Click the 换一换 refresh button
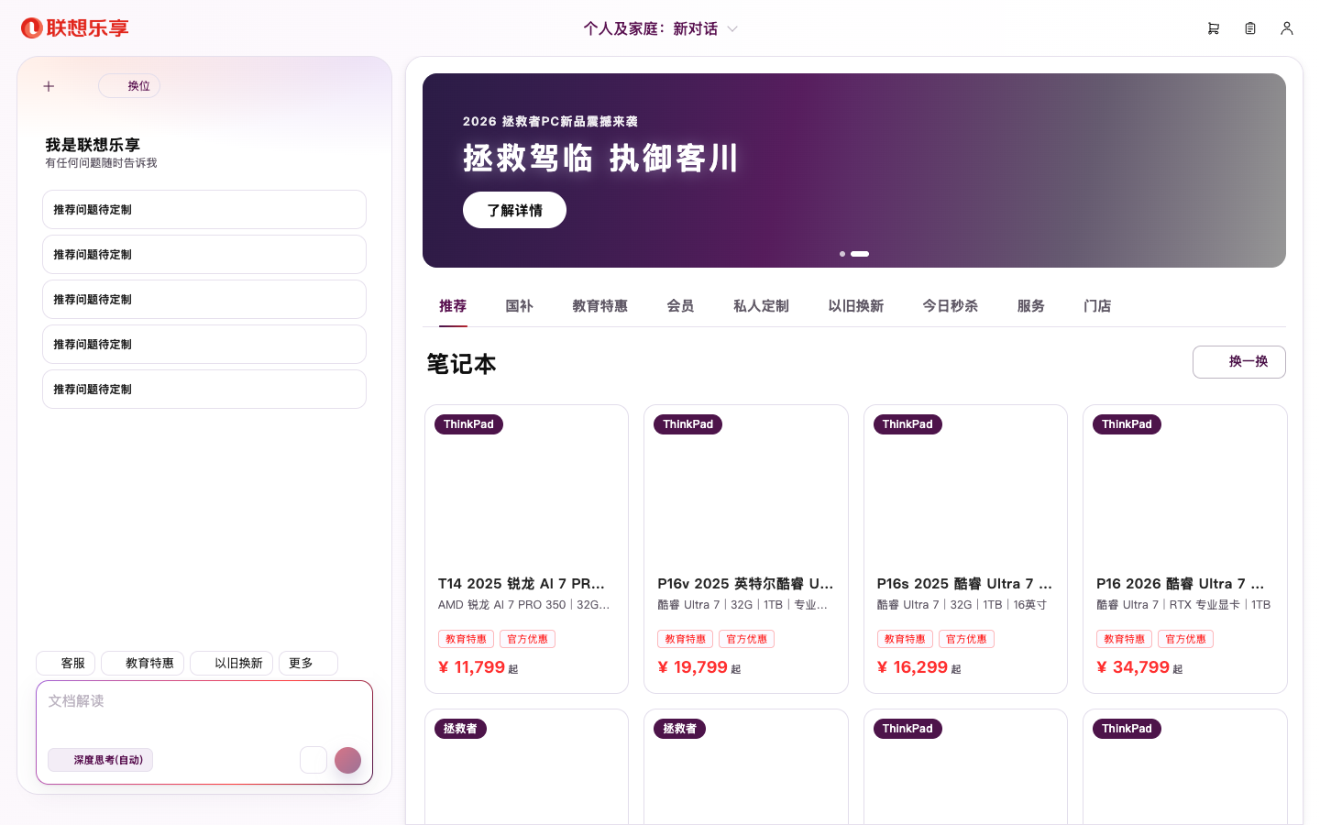Viewport: 1320px width, 825px height. [x=1239, y=362]
